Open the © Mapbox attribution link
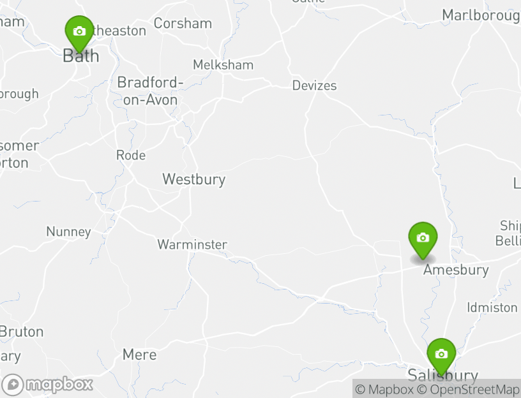The image size is (521, 398). pyautogui.click(x=384, y=389)
